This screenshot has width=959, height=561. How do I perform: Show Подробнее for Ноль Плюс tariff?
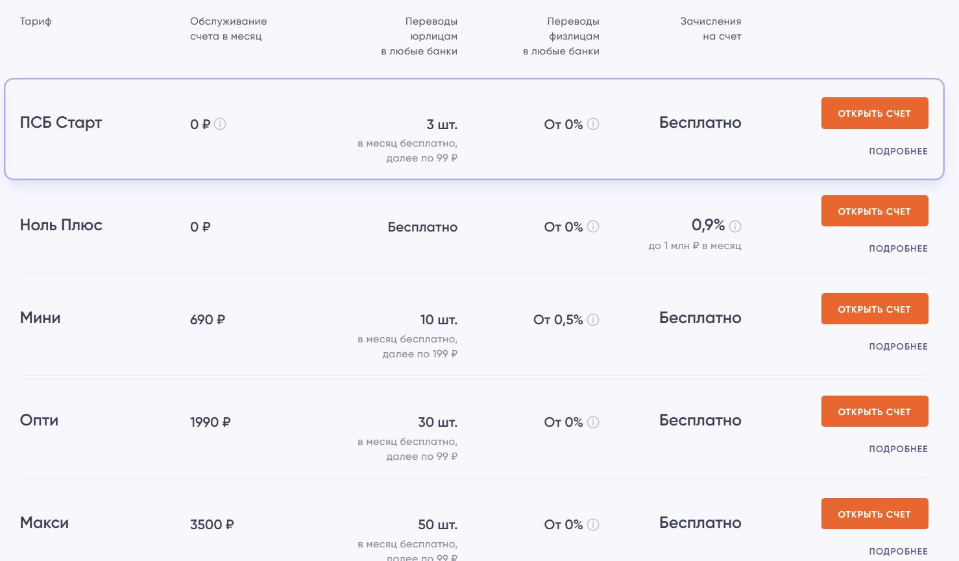[898, 248]
